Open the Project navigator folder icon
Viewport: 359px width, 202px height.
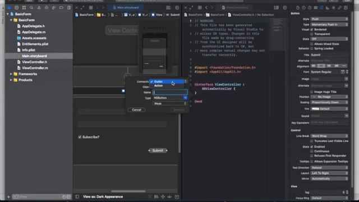coord(9,7)
